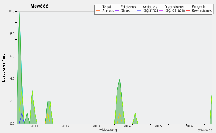Image resolution: width=216 pixels, height=133 pixels.
Task: Click the Ediciones/mes axis label
Action: pos(3,68)
